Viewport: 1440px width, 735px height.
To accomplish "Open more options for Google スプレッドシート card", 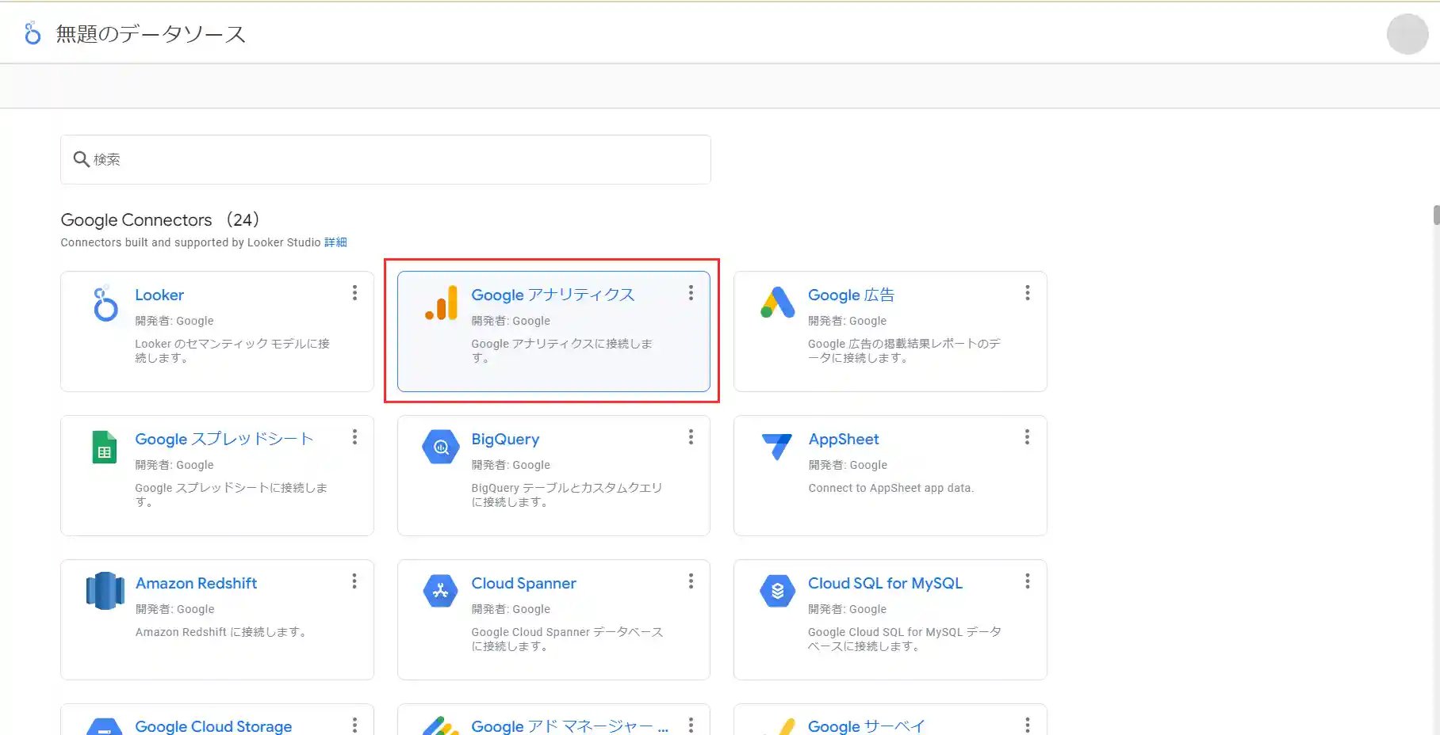I will pos(354,437).
